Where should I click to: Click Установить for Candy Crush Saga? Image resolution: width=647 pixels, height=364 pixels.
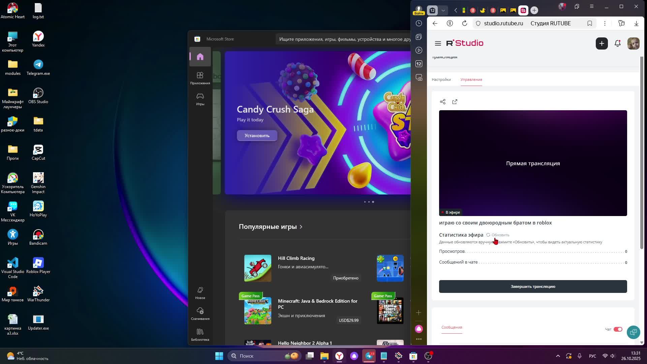257,135
